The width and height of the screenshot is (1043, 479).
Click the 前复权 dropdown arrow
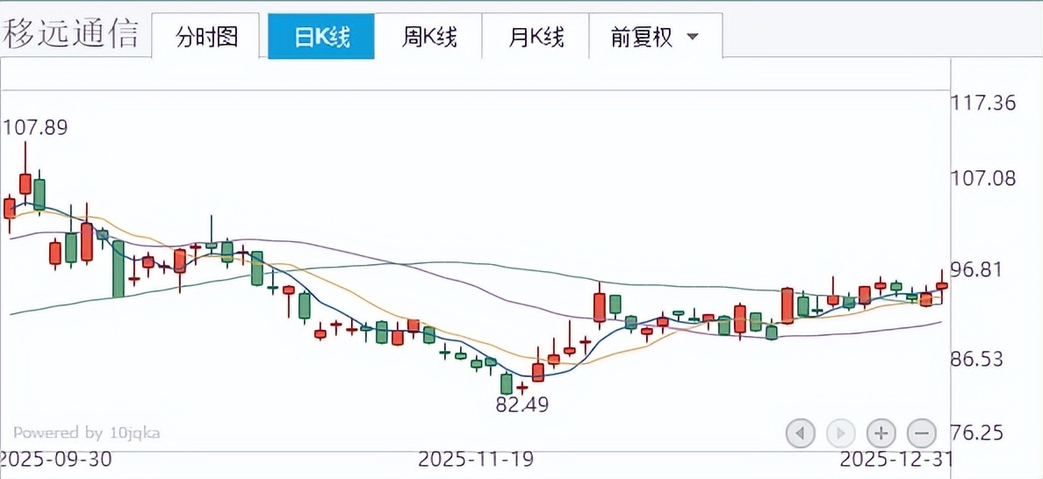point(692,37)
